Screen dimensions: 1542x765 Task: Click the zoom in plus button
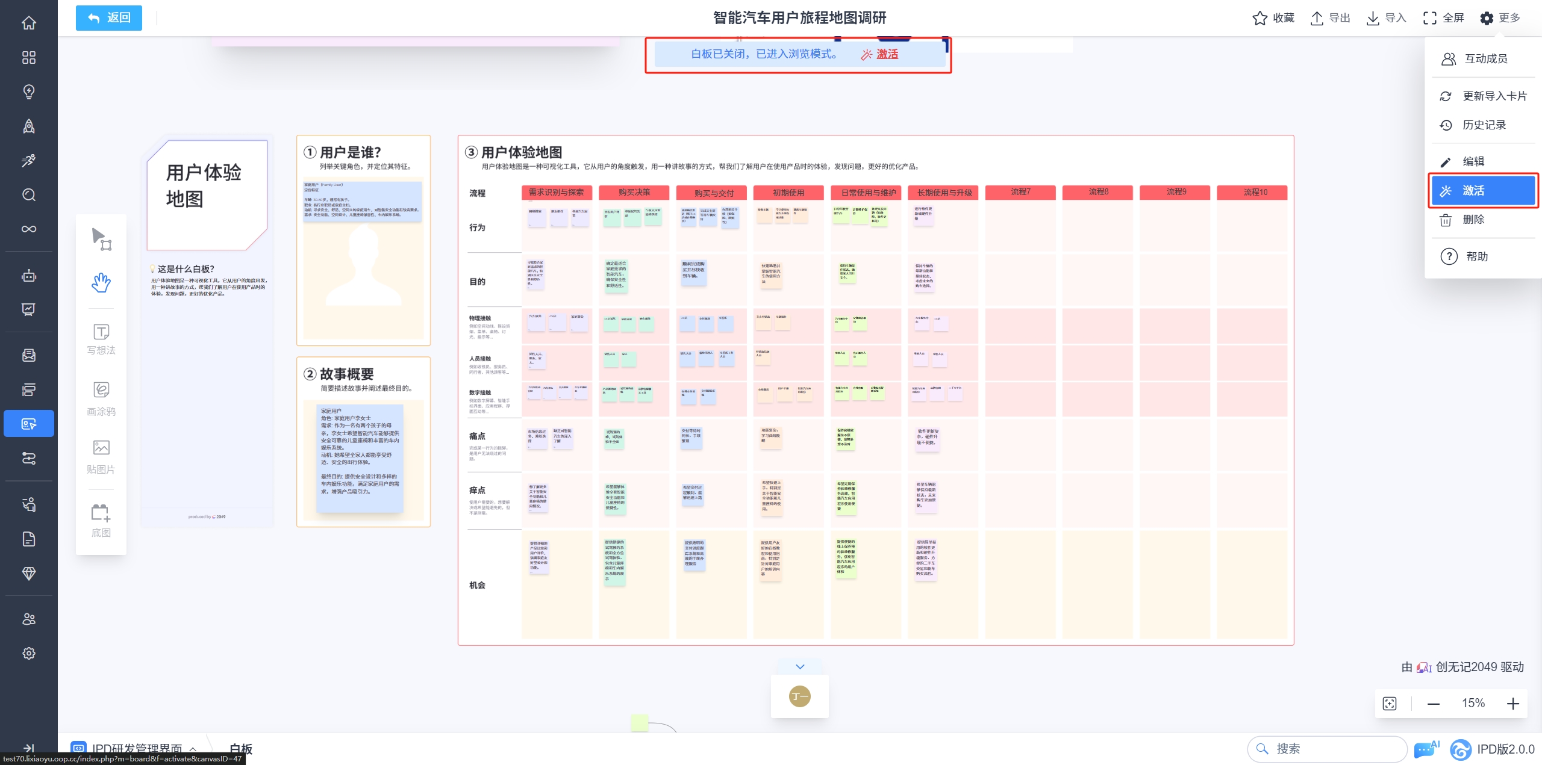[x=1513, y=704]
